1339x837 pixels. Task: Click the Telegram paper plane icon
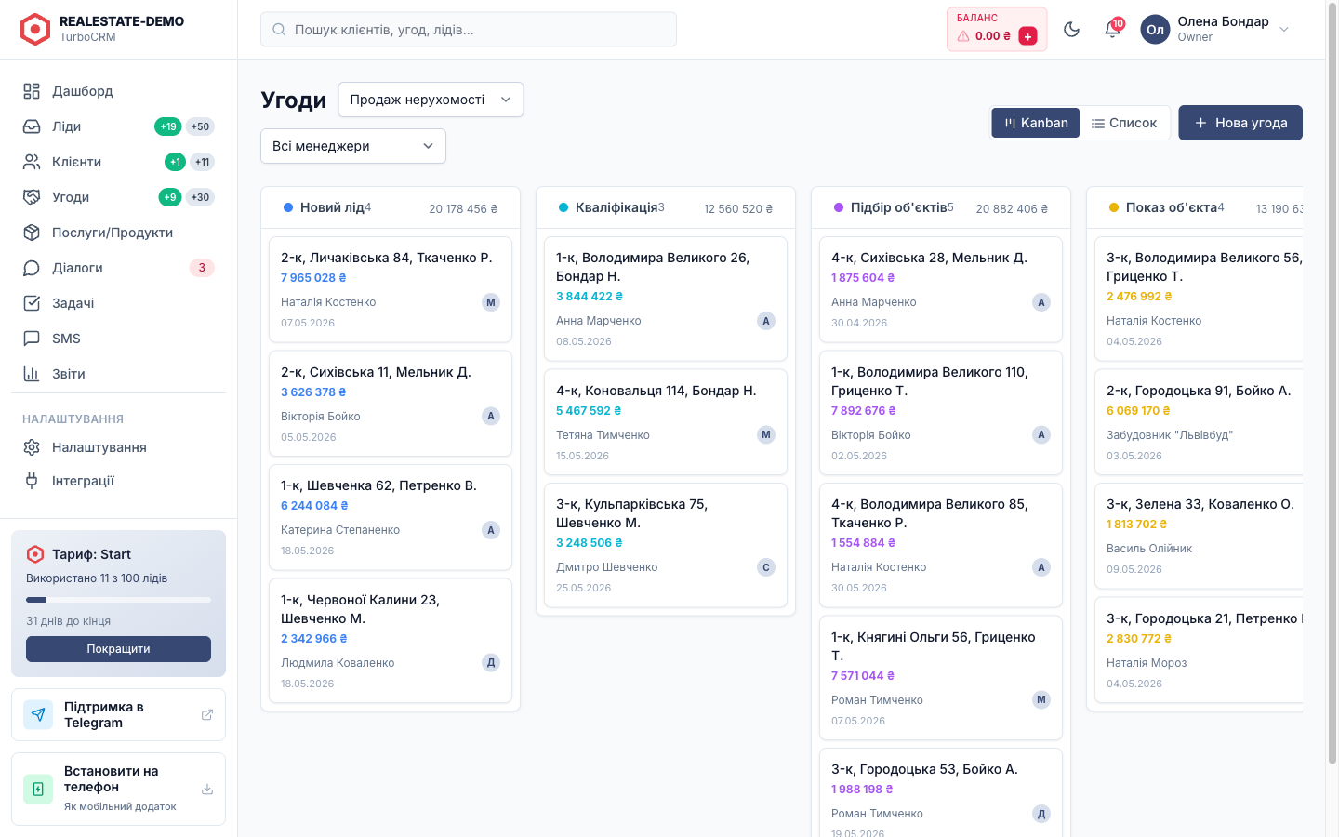click(x=38, y=715)
